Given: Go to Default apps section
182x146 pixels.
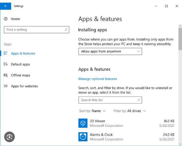Looking at the screenshot, I should tap(20, 64).
